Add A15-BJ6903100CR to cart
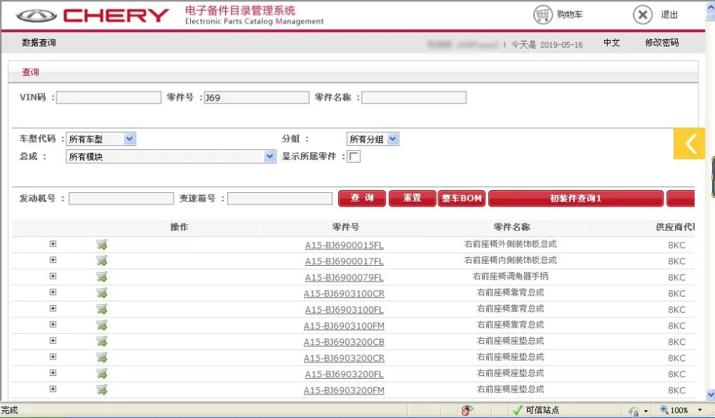Viewport: 715px width, 418px height. point(102,293)
